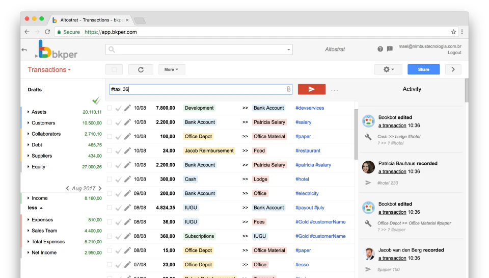The image size is (489, 278).
Task: Check the tick mark on the #devservices row
Action: (119, 108)
